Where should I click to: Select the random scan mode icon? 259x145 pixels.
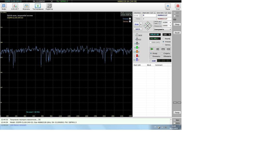[163, 49]
